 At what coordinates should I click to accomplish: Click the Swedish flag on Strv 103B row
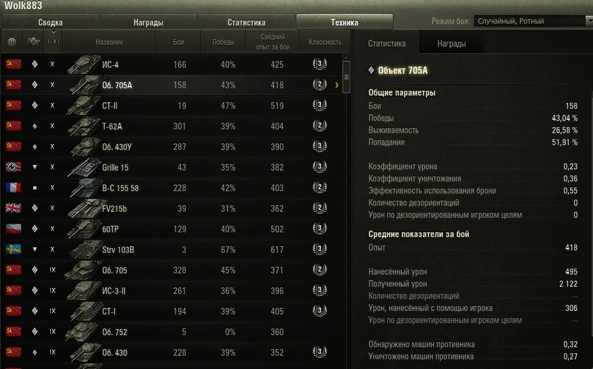coord(13,249)
